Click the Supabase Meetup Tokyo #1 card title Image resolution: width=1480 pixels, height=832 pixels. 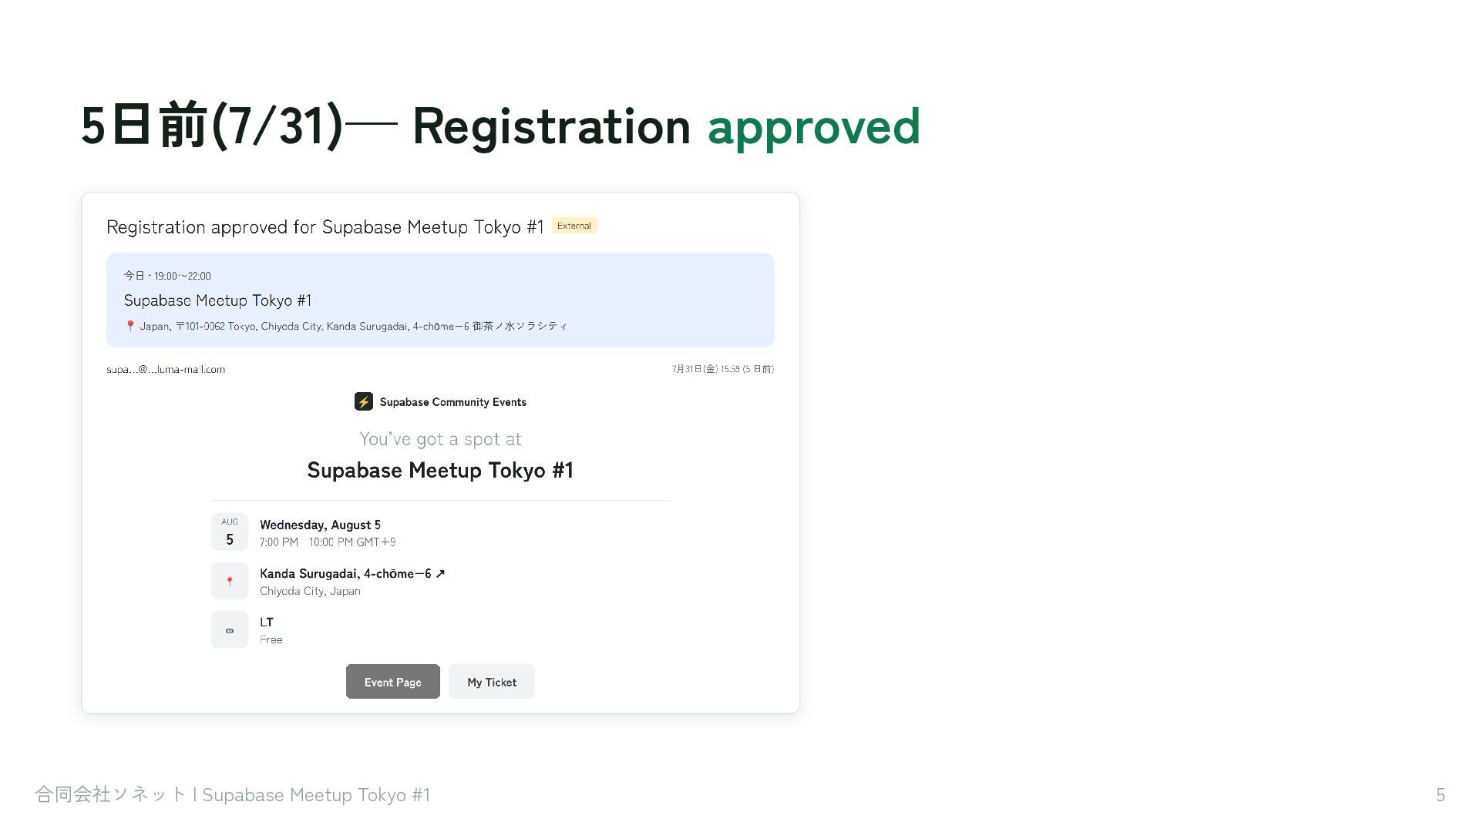(x=217, y=300)
